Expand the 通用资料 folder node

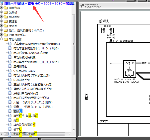click(x=1, y=7)
